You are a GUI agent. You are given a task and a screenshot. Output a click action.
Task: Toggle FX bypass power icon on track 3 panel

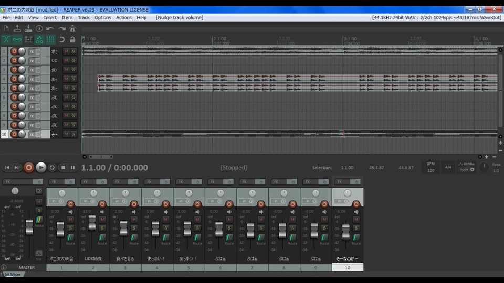click(x=38, y=70)
